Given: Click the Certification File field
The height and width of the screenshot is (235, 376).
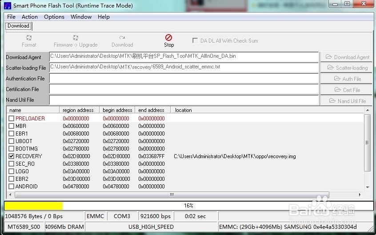Looking at the screenshot, I should coord(184,89).
